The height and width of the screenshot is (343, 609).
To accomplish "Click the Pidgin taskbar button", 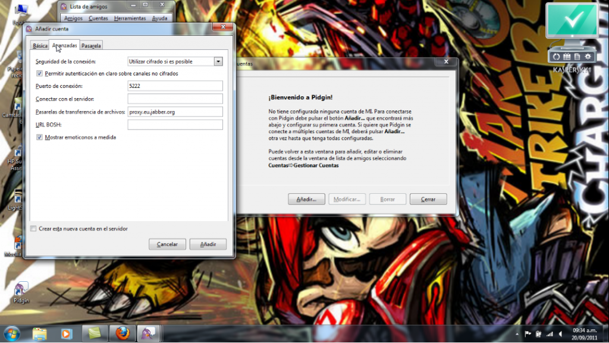I will pyautogui.click(x=148, y=333).
